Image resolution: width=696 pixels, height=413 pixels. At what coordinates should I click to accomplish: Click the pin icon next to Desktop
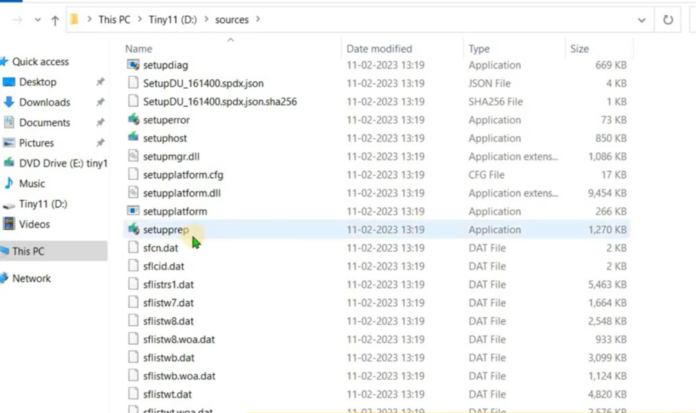(x=100, y=82)
